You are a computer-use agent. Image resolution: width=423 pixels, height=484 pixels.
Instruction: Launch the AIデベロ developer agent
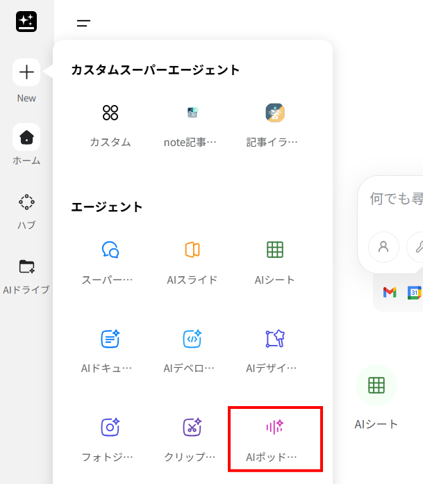point(192,348)
